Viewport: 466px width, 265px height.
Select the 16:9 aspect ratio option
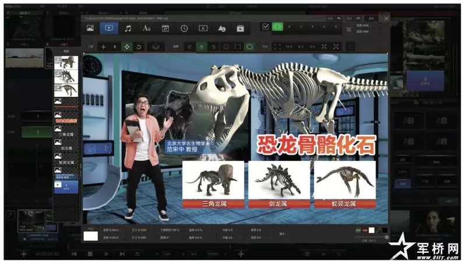[290, 46]
